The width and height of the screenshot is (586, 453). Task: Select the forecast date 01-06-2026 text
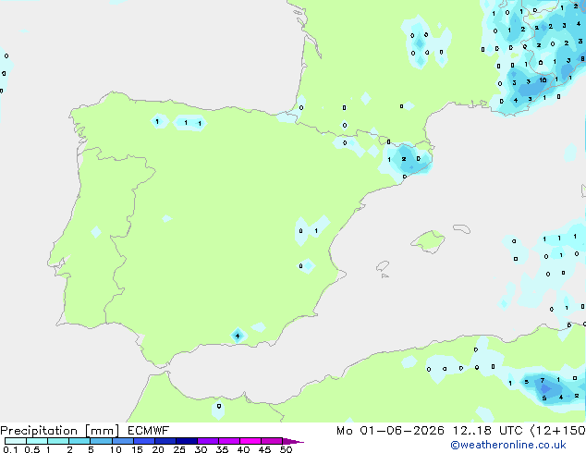coord(402,431)
